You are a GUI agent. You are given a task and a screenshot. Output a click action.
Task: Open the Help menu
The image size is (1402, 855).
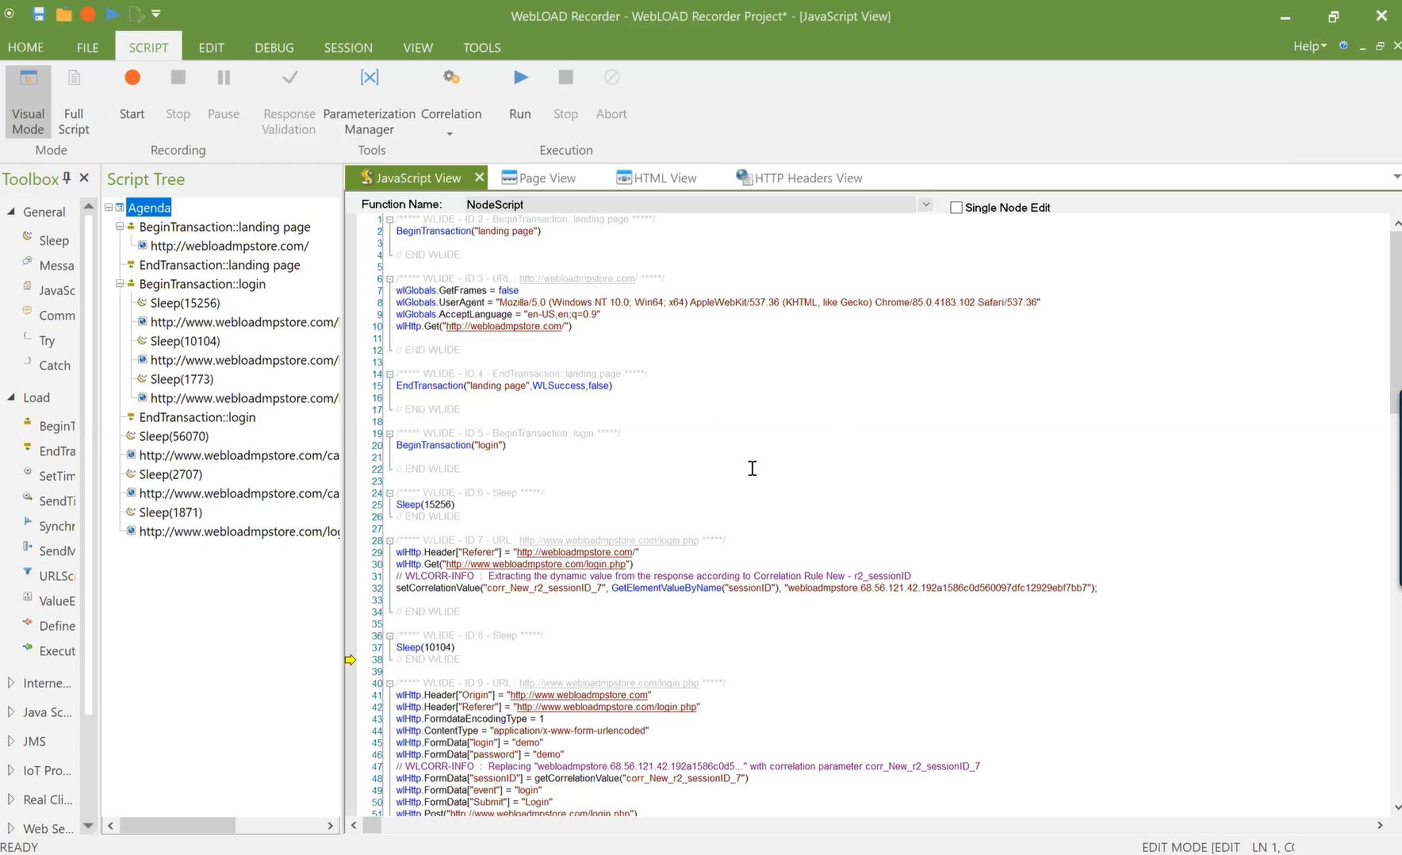1309,47
